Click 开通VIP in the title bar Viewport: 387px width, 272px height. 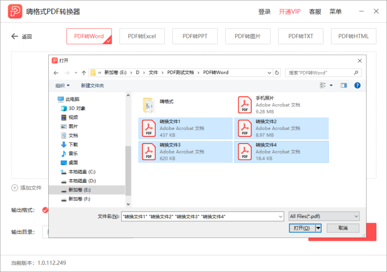(290, 12)
